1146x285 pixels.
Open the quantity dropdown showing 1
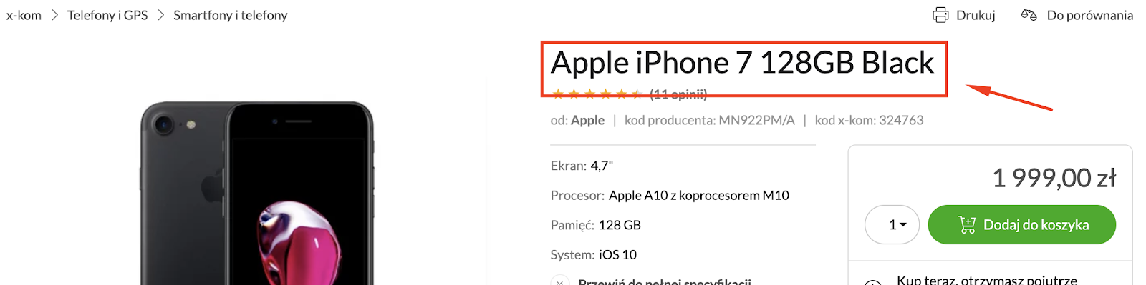[892, 225]
